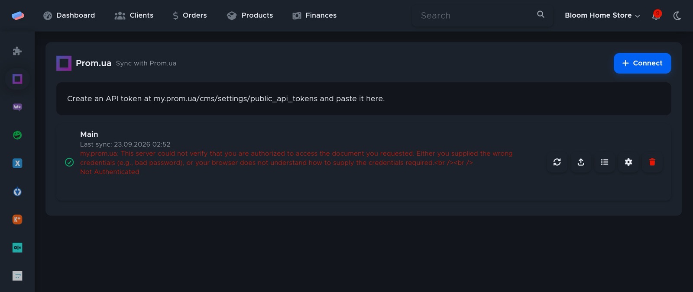Sync the Main connection now
693x292 pixels.
coord(557,162)
